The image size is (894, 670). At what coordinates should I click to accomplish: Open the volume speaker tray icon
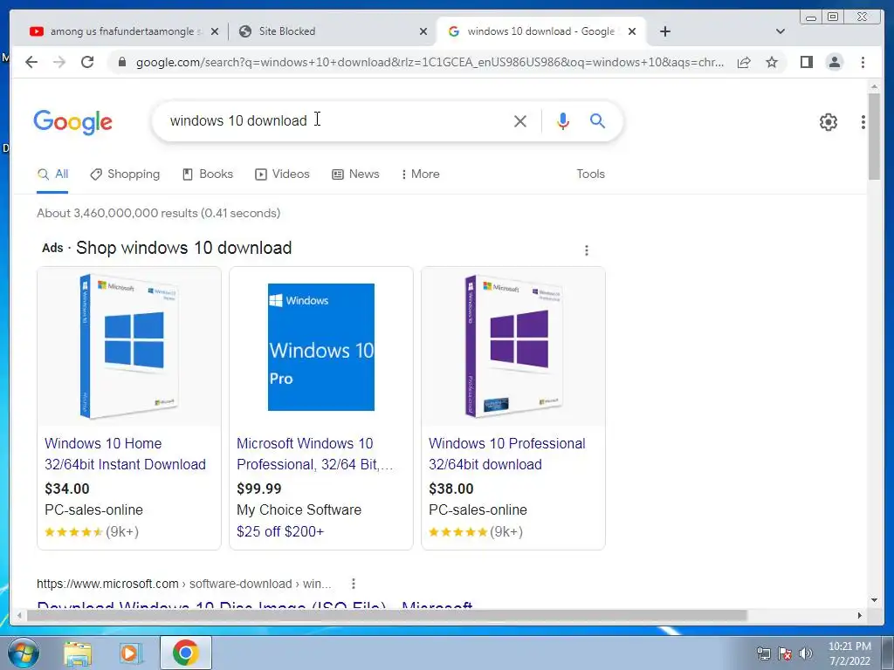[805, 653]
